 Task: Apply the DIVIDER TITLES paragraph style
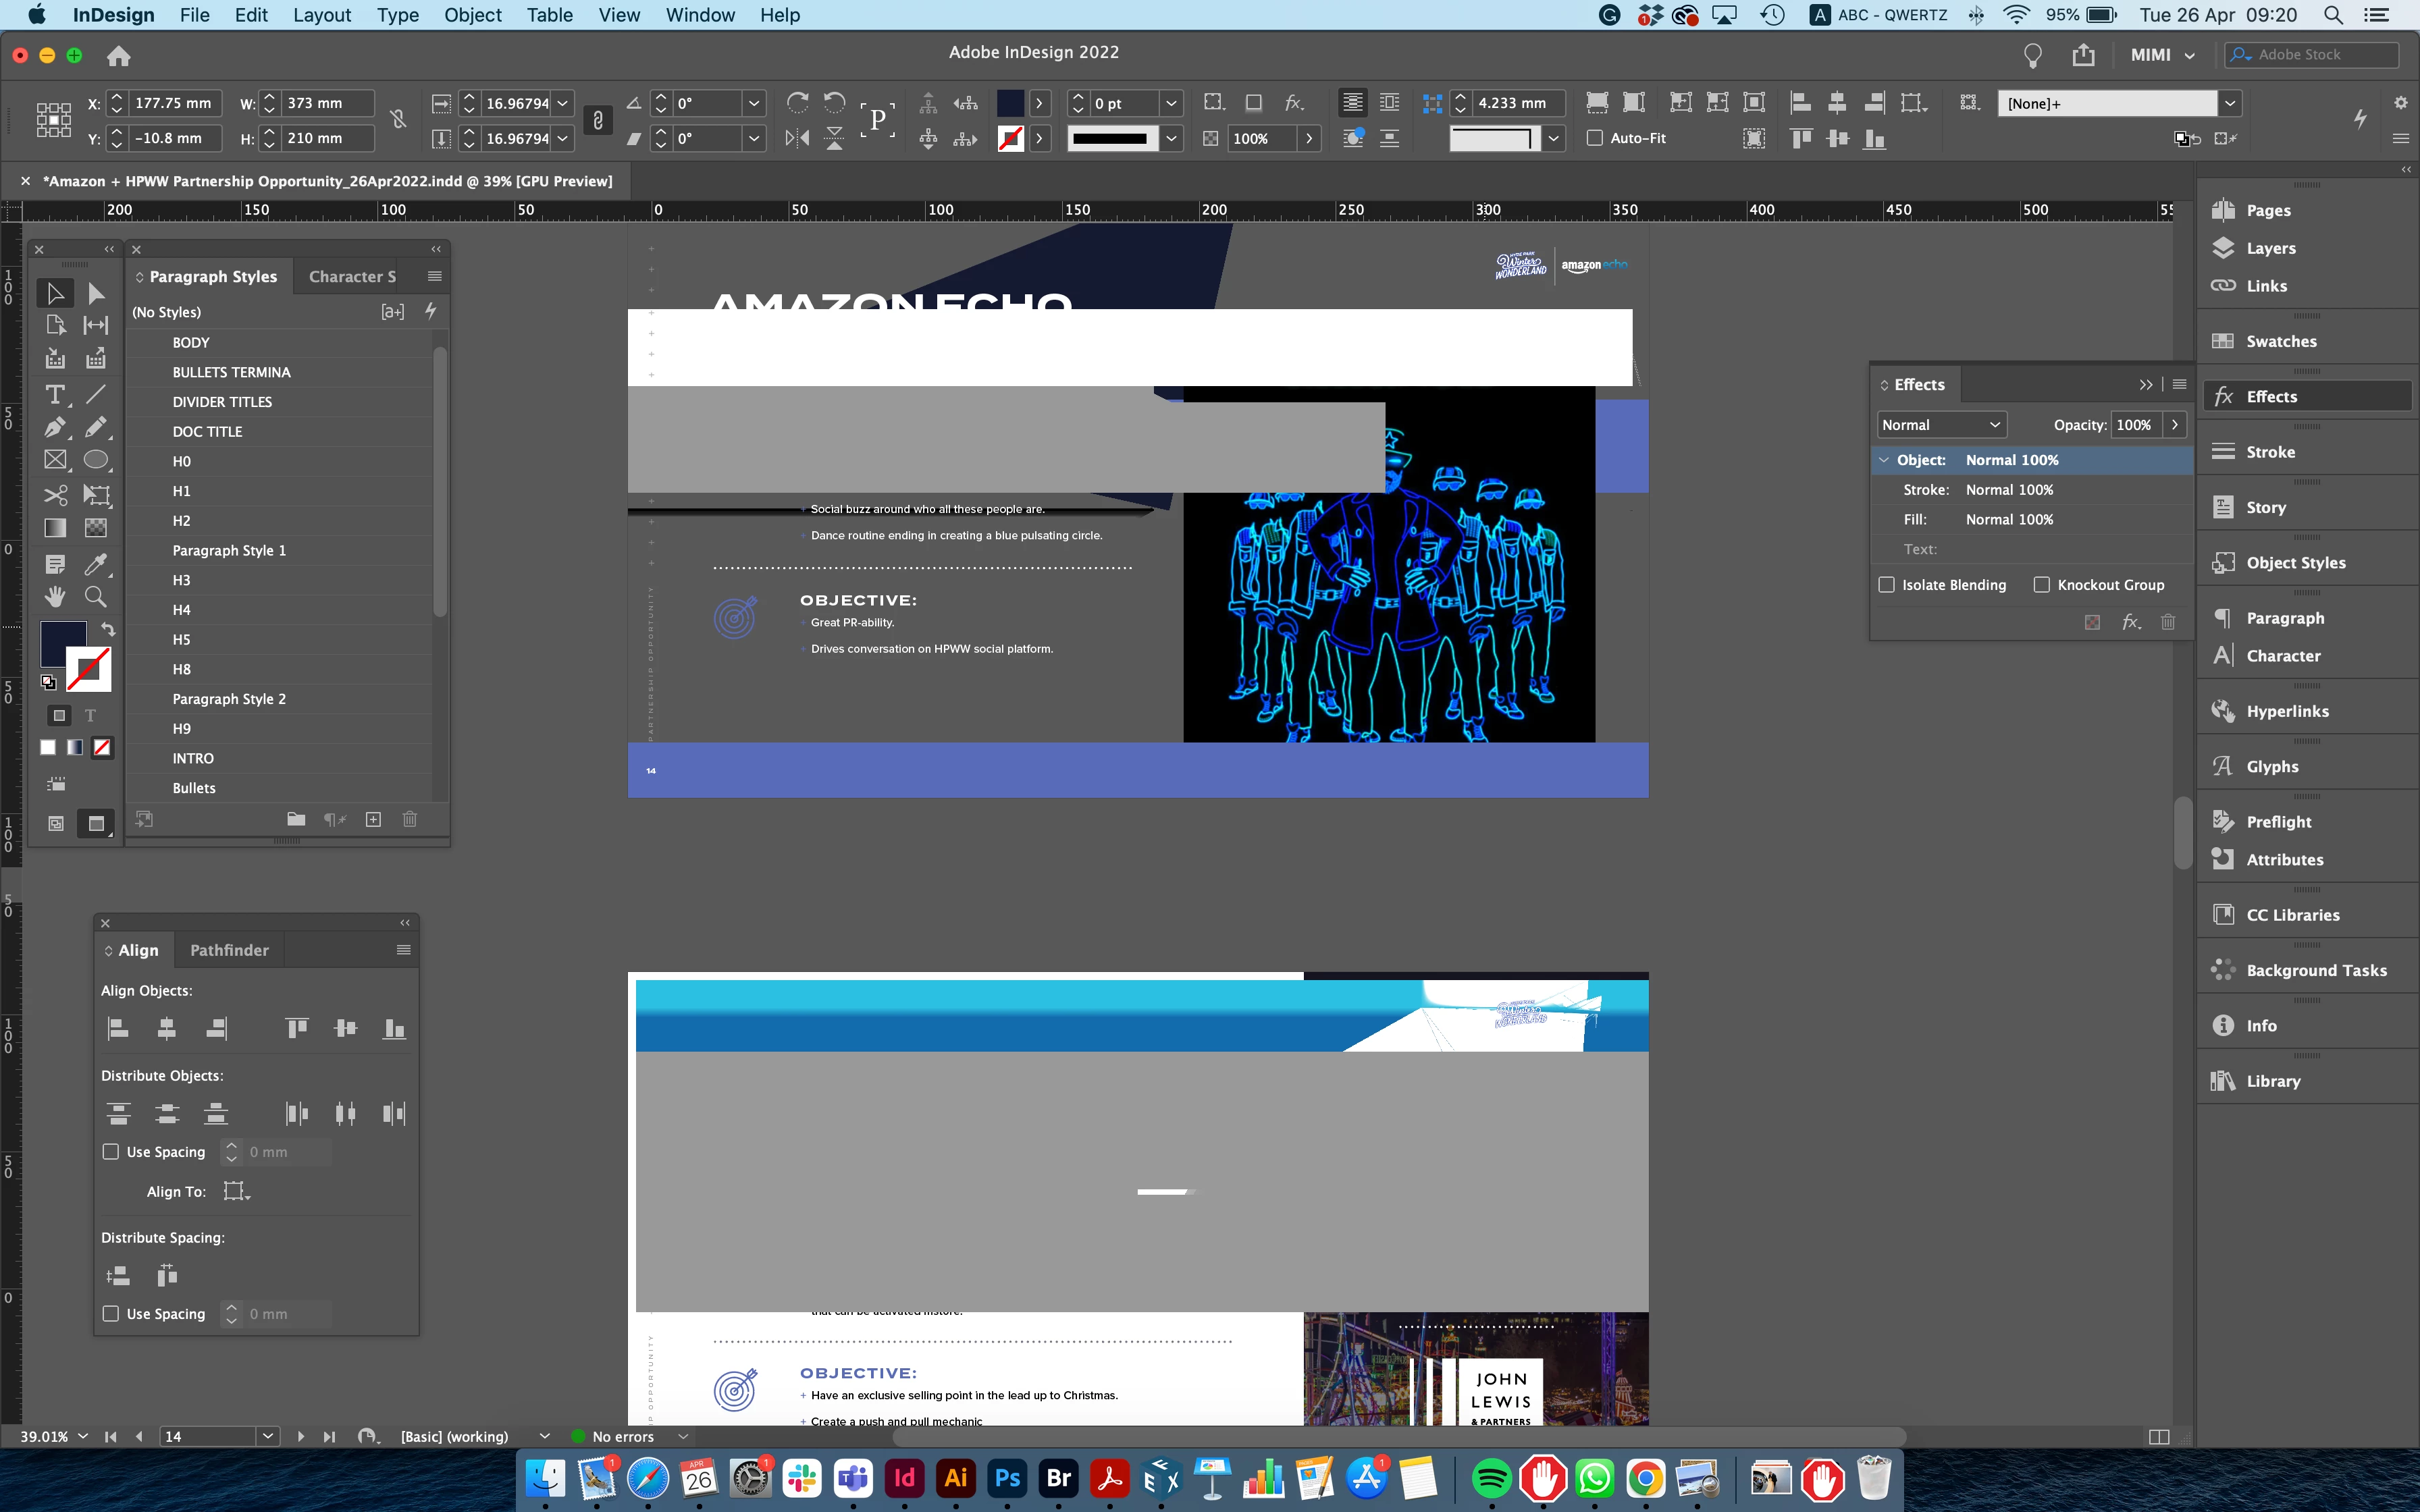click(x=222, y=402)
